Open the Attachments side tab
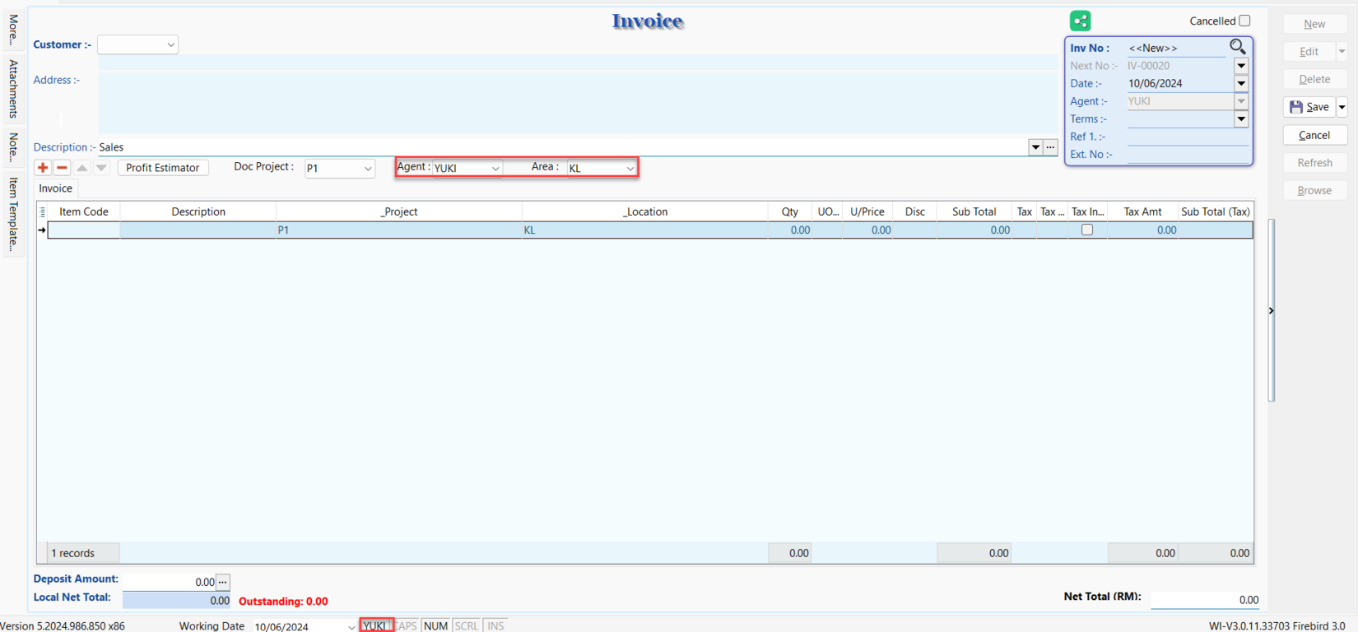This screenshot has width=1358, height=632. point(13,89)
